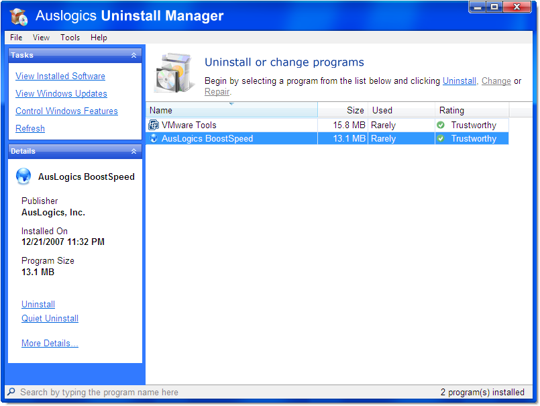
Task: Open the Tools menu
Action: click(70, 37)
